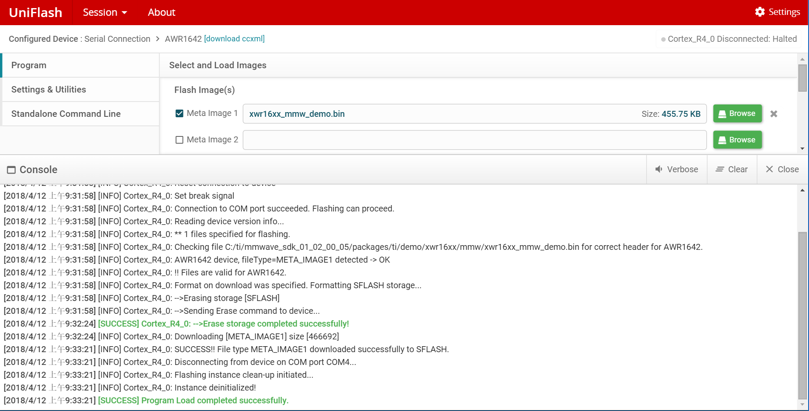Open the Standalone Command Line tab

pos(81,114)
